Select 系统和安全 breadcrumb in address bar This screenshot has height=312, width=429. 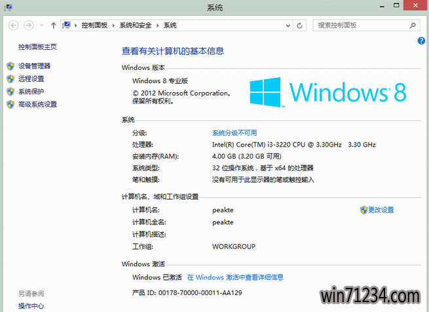(x=136, y=26)
